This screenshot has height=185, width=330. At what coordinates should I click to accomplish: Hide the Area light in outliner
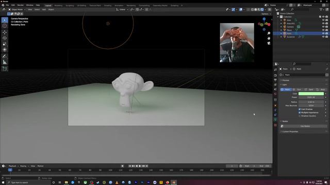[x=323, y=20]
